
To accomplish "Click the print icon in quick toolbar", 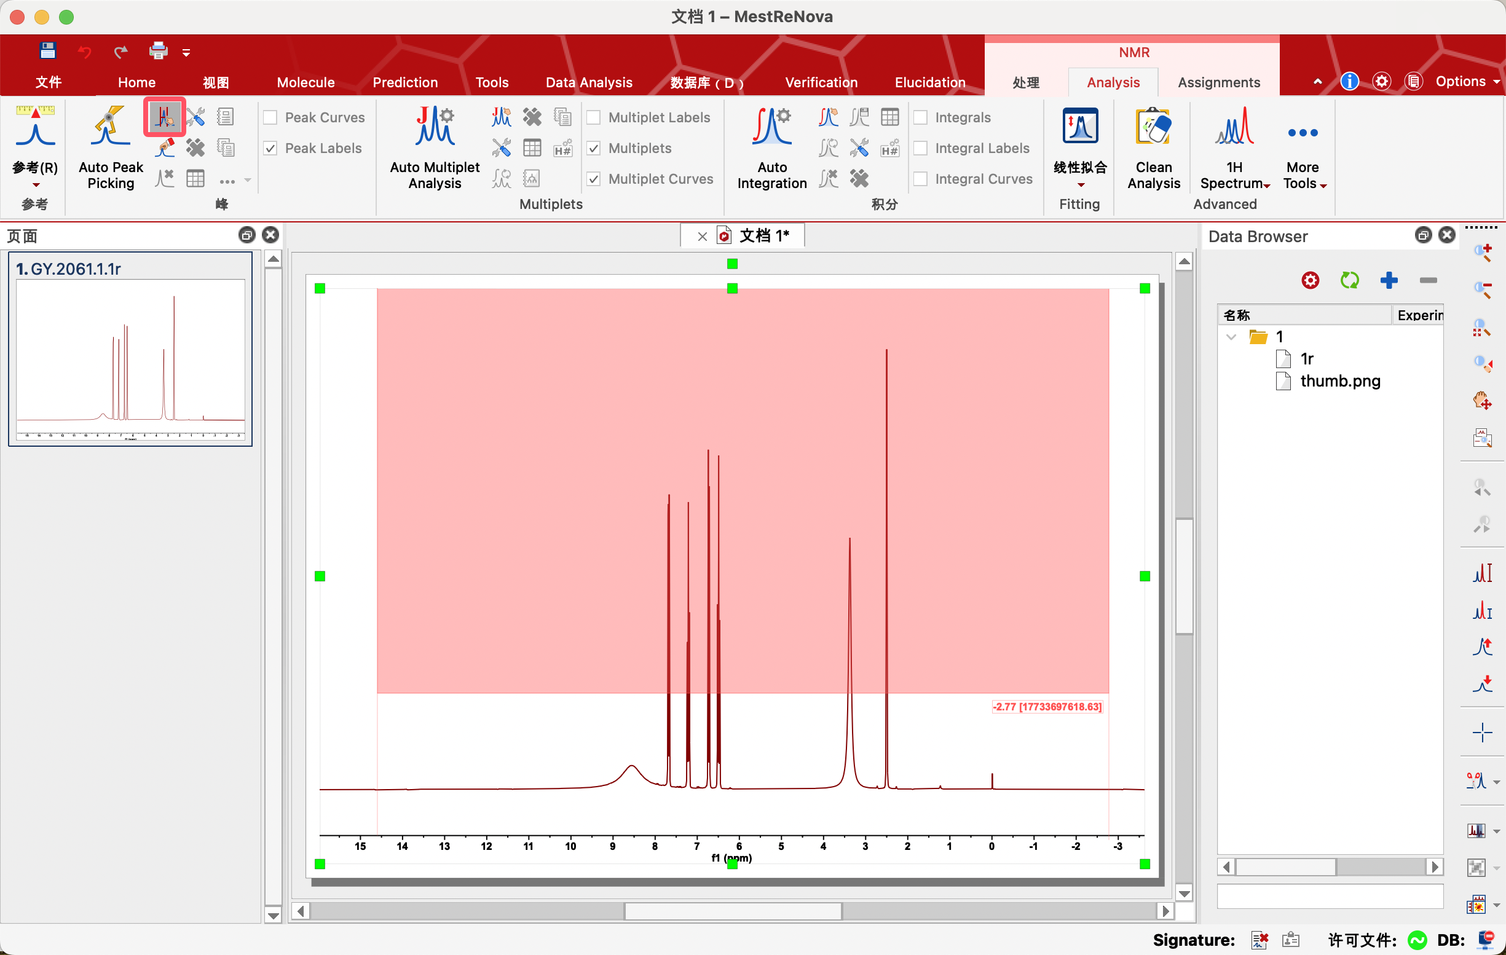I will point(158,50).
